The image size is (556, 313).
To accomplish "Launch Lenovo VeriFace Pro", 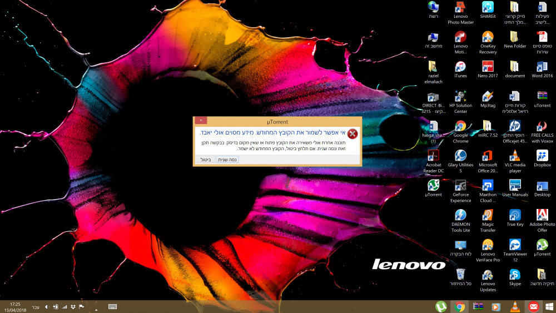I will 488,251.
